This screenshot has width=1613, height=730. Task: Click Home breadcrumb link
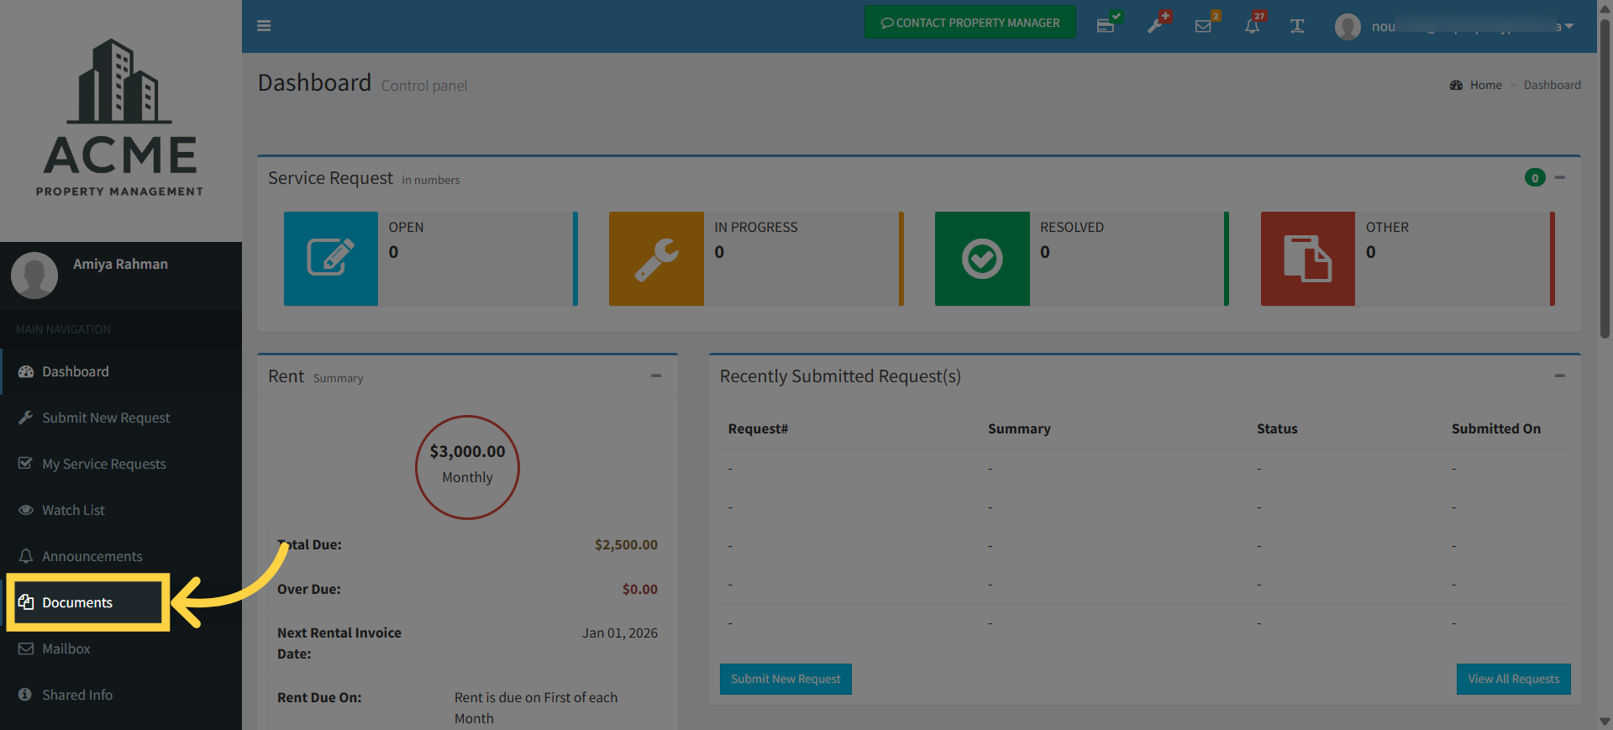pos(1485,85)
